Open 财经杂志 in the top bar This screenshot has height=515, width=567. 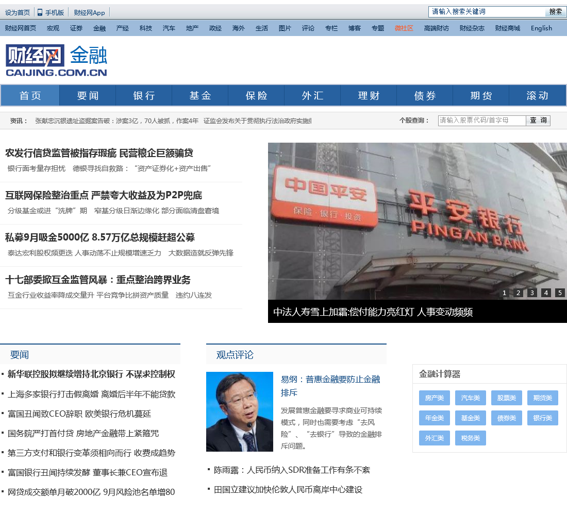coord(472,28)
